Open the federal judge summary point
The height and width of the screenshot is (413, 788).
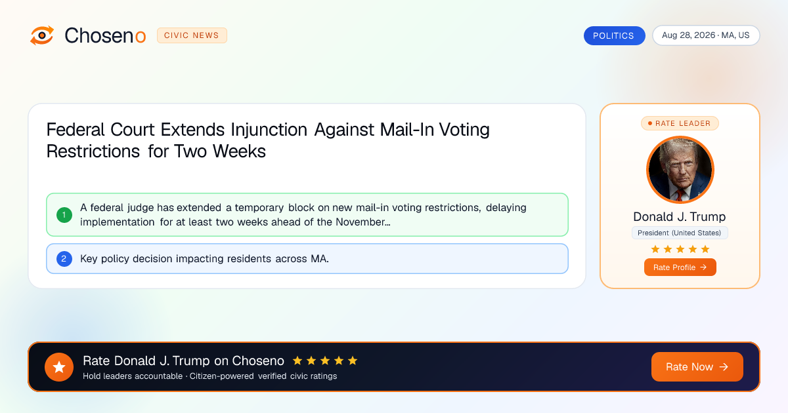pyautogui.click(x=307, y=215)
